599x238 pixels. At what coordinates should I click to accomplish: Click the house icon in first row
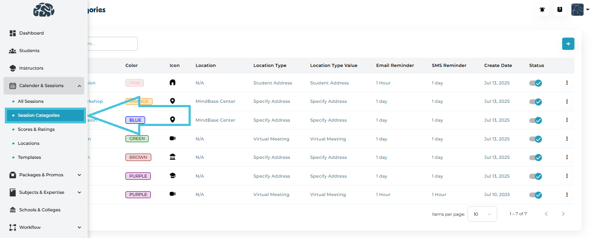[x=172, y=83]
